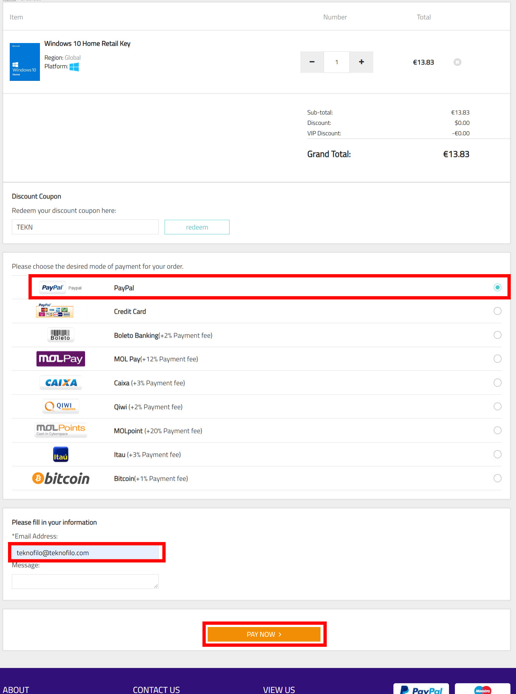Viewport: 516px width, 694px height.
Task: Click MOL Pay(+12% Payment fee) label
Action: pos(156,359)
